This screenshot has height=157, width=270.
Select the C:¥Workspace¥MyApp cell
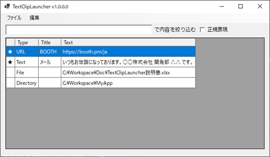coord(128,83)
